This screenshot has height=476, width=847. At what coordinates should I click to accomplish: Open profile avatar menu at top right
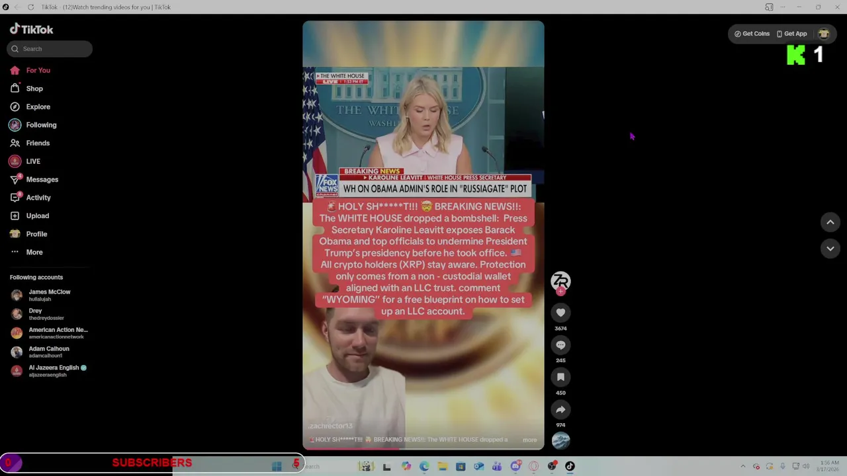824,34
